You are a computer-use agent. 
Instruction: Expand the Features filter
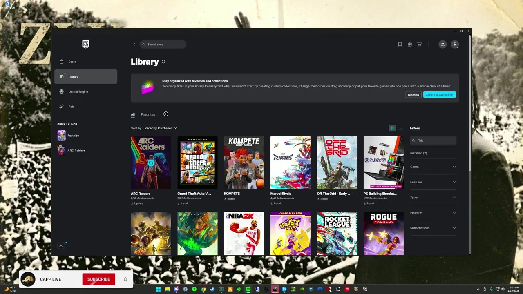click(x=433, y=182)
